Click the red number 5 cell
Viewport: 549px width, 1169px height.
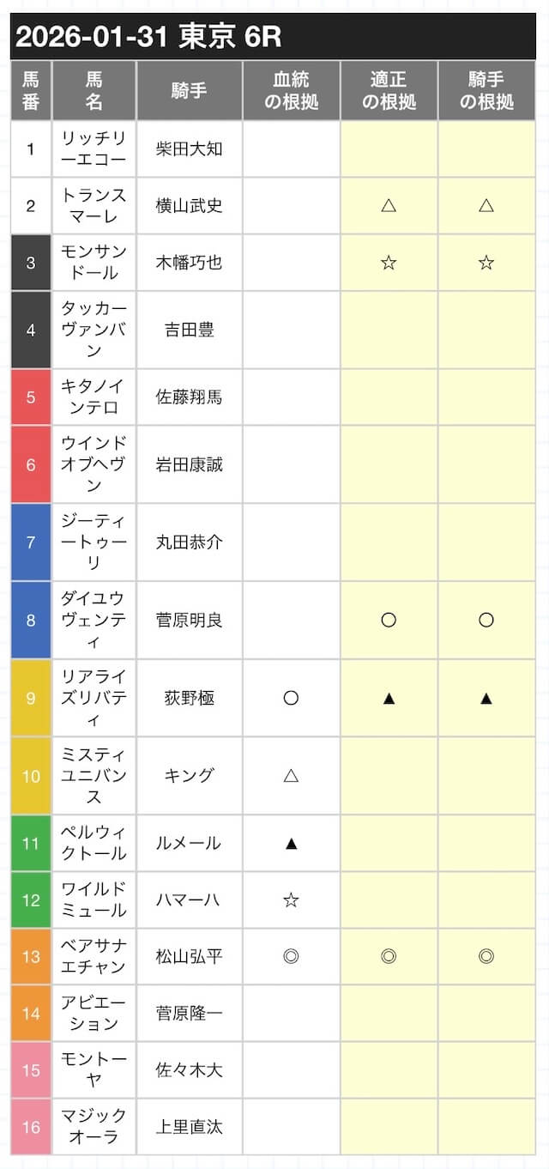pyautogui.click(x=31, y=397)
